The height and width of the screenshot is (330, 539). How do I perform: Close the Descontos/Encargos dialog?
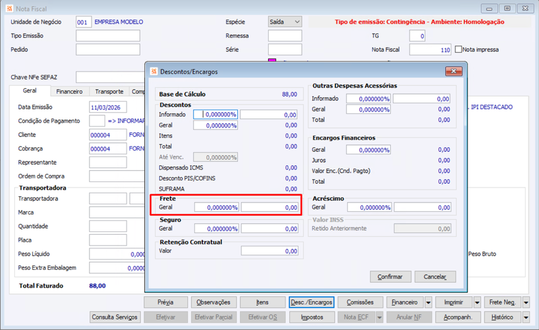click(x=453, y=72)
